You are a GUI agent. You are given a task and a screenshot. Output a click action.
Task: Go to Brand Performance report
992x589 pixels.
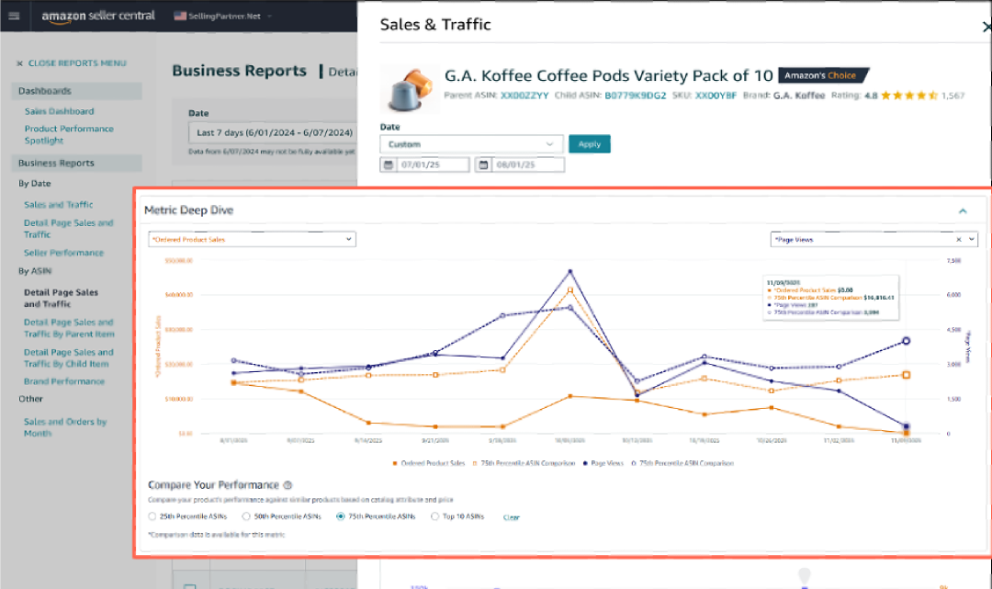[x=64, y=381]
